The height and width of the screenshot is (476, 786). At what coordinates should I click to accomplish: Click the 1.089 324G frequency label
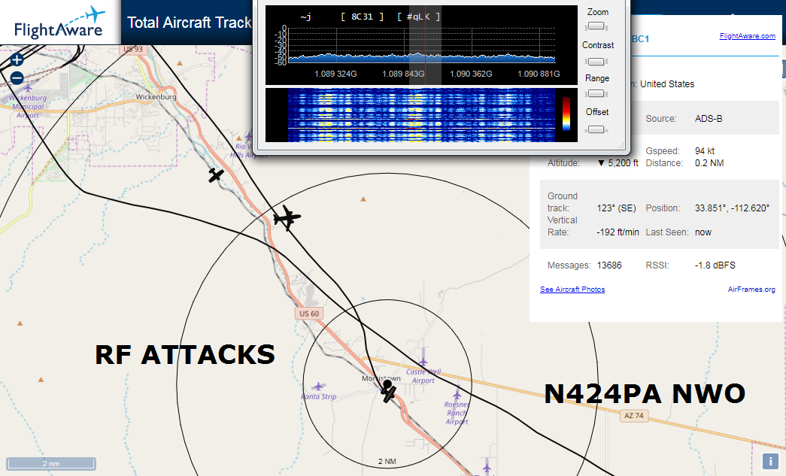point(335,74)
